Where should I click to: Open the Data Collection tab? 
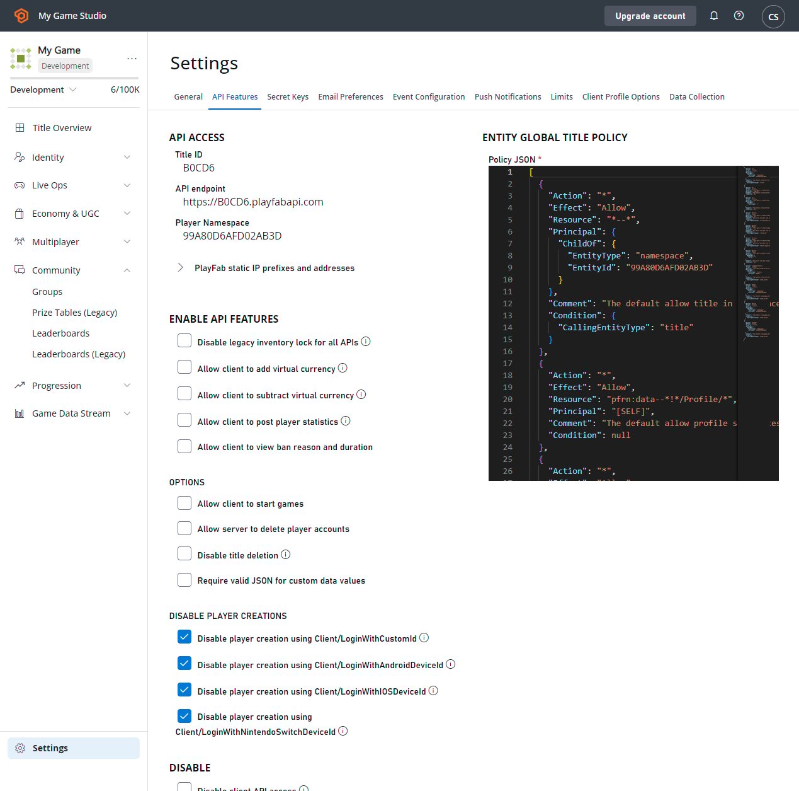[697, 97]
